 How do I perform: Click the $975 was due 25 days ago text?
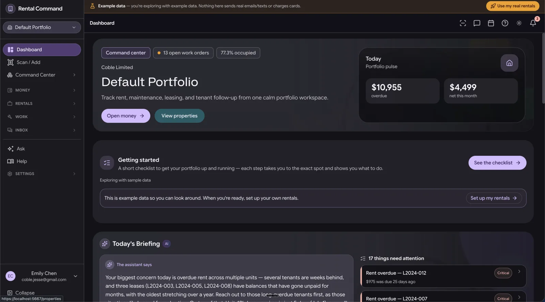tap(391, 282)
